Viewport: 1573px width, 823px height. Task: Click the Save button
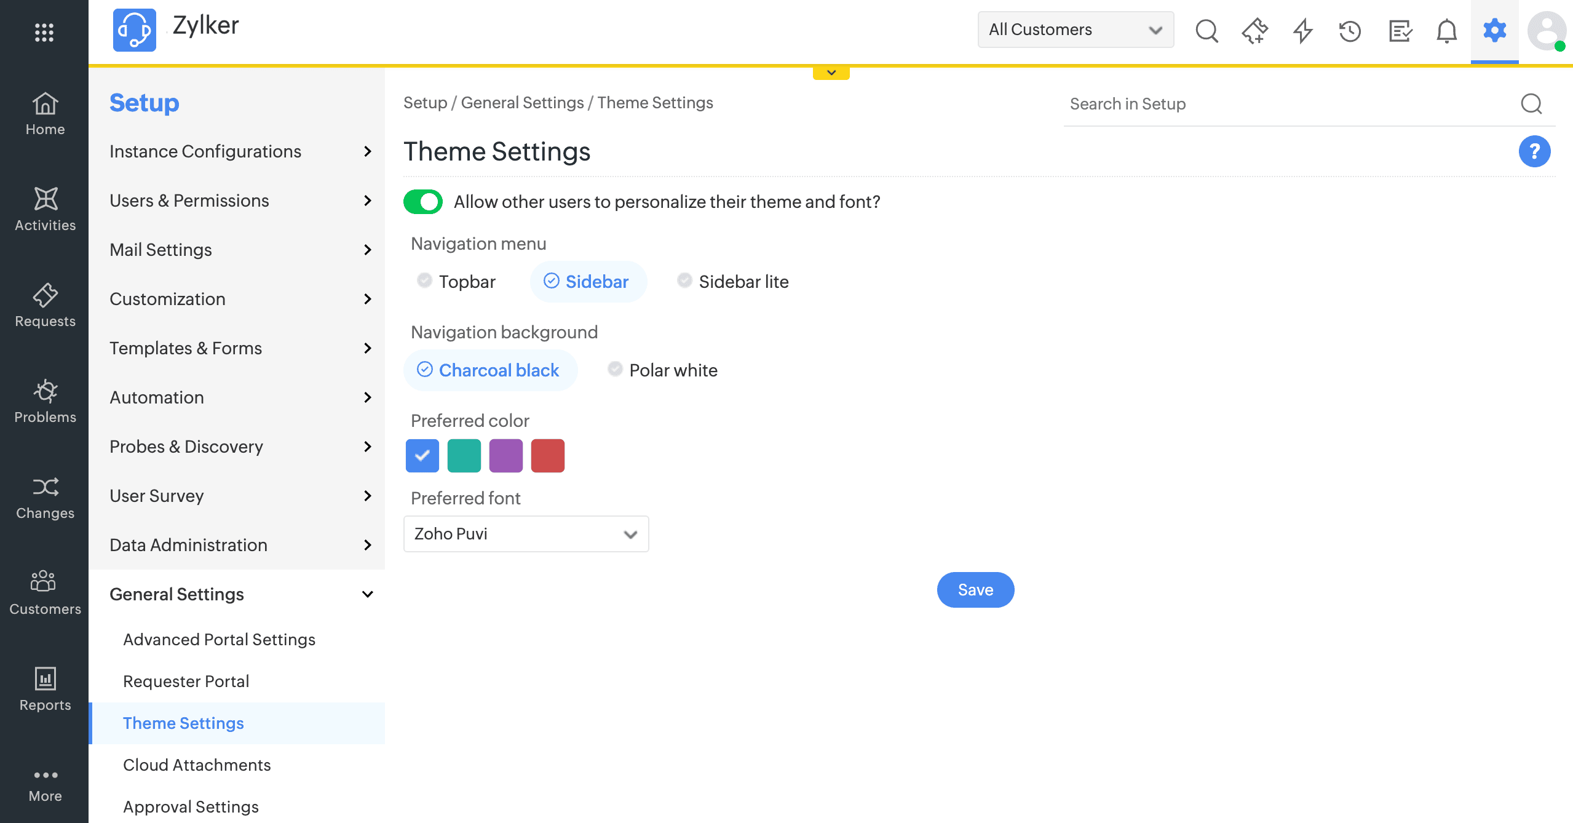975,590
